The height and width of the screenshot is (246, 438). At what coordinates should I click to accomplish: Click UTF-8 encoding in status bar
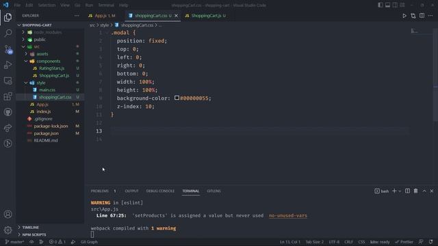click(334, 242)
